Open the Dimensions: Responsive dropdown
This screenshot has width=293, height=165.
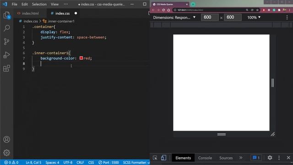174,17
